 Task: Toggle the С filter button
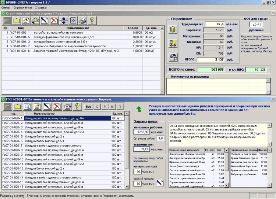click(x=97, y=107)
